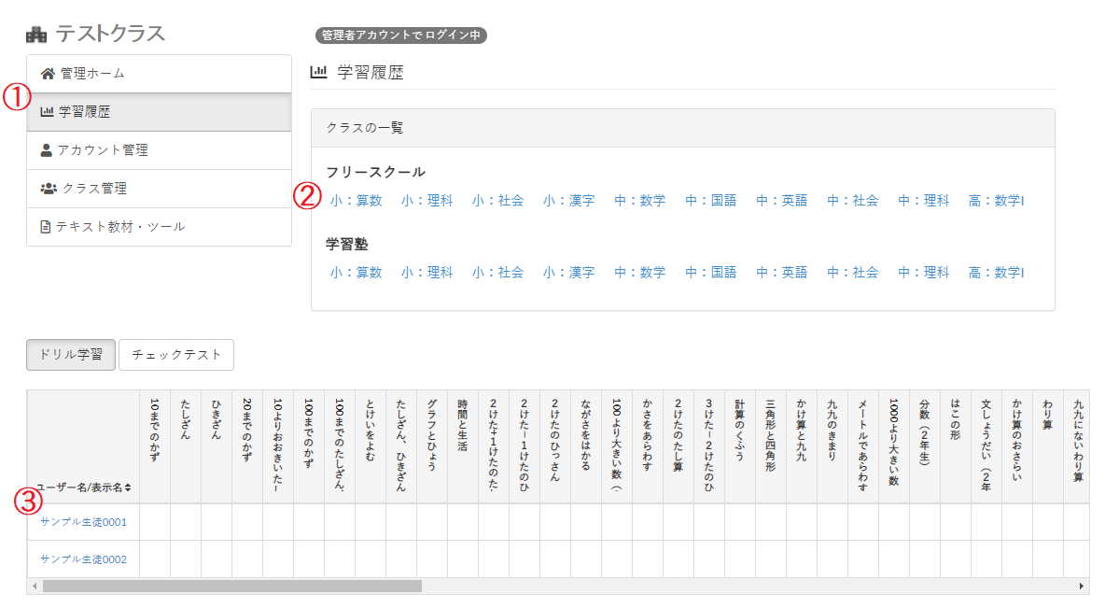Click the document icon beside テキスト教材・ツール
Viewport: 1119px width, 608px height.
[x=45, y=226]
